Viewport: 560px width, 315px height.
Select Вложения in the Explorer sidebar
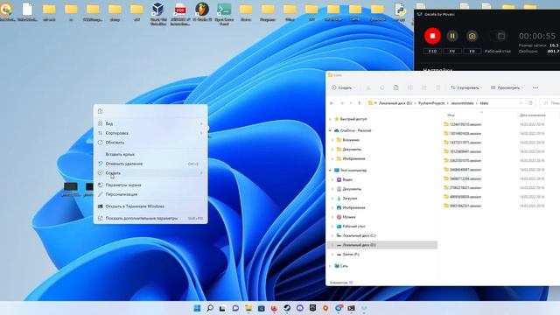[350, 140]
